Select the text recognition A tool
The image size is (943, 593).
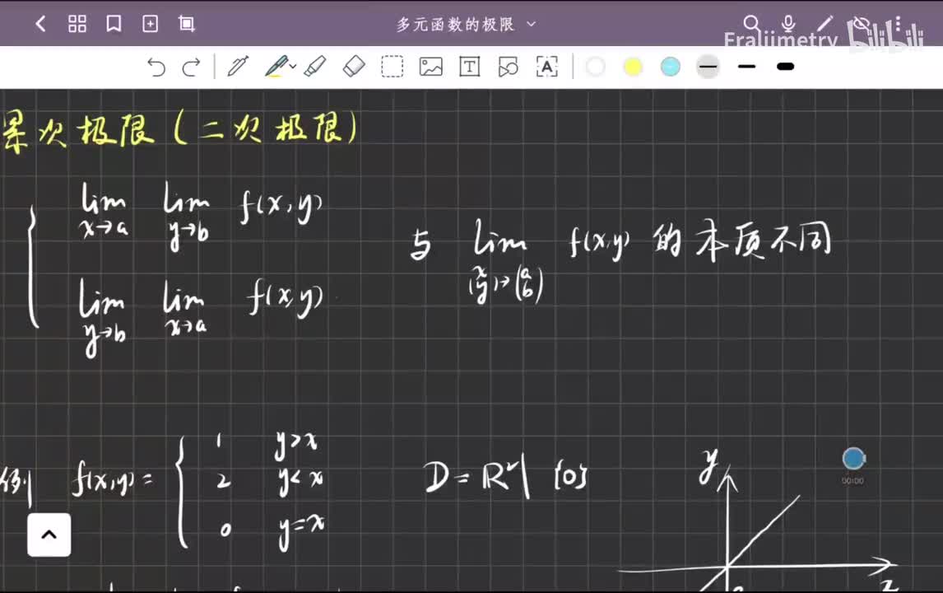(546, 66)
